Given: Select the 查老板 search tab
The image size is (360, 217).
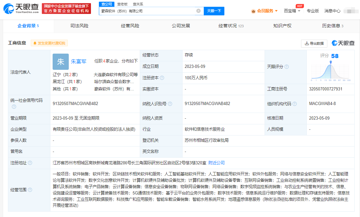Looking at the screenshot, I should (x=122, y=4).
